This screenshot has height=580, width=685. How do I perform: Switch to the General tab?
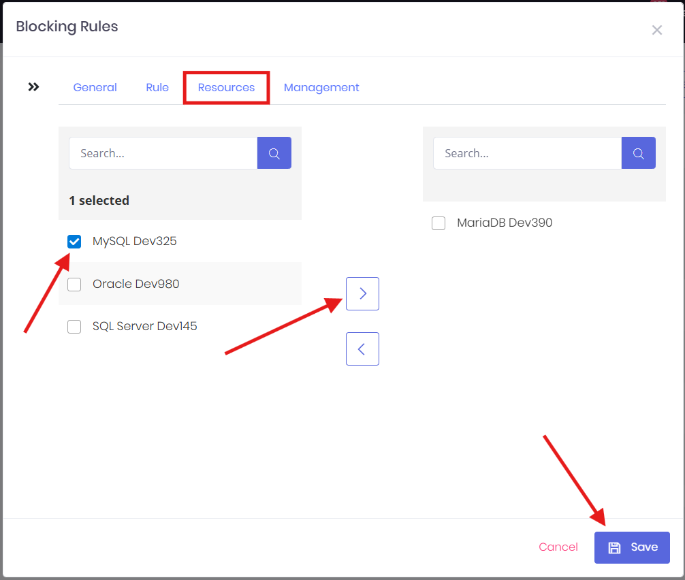pos(95,87)
